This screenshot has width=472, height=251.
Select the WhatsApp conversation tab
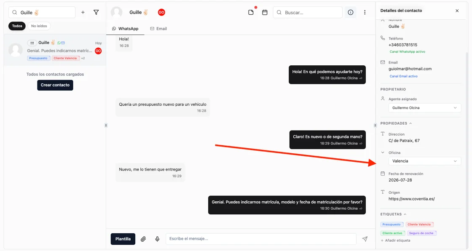(x=125, y=29)
